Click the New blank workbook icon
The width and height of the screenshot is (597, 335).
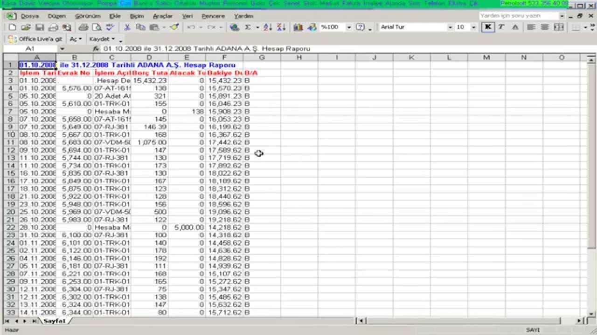(13, 27)
